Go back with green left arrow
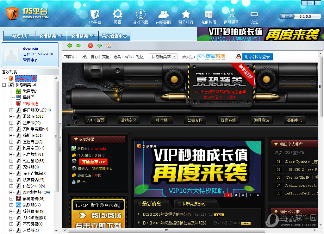 pyautogui.click(x=70, y=46)
